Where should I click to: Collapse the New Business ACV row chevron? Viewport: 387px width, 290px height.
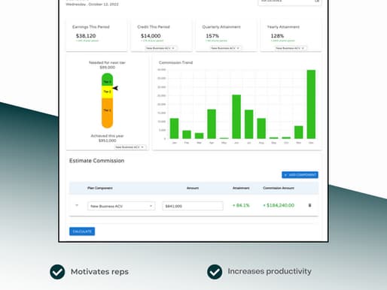coord(77,205)
